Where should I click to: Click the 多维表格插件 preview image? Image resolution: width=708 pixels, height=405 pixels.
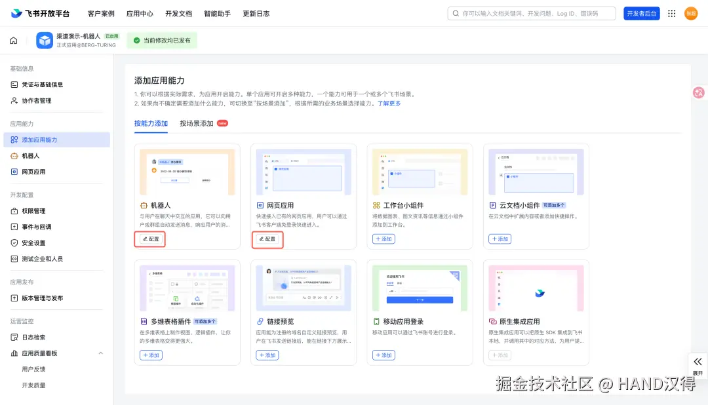tap(187, 288)
